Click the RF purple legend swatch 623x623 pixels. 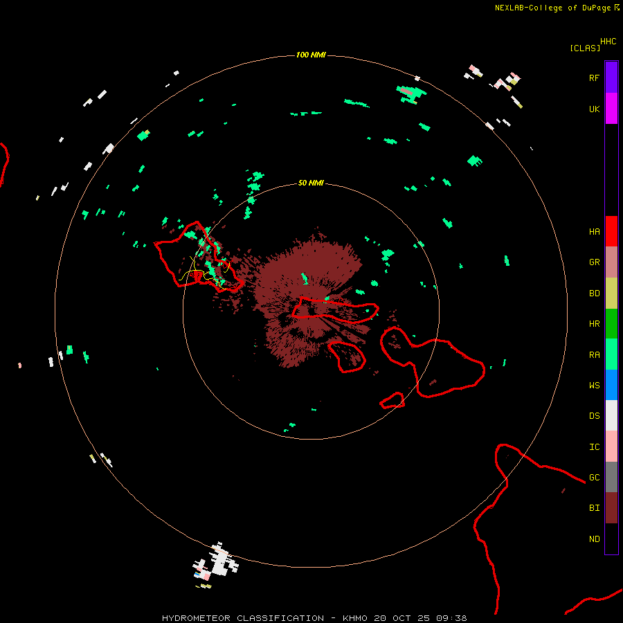[x=611, y=78]
